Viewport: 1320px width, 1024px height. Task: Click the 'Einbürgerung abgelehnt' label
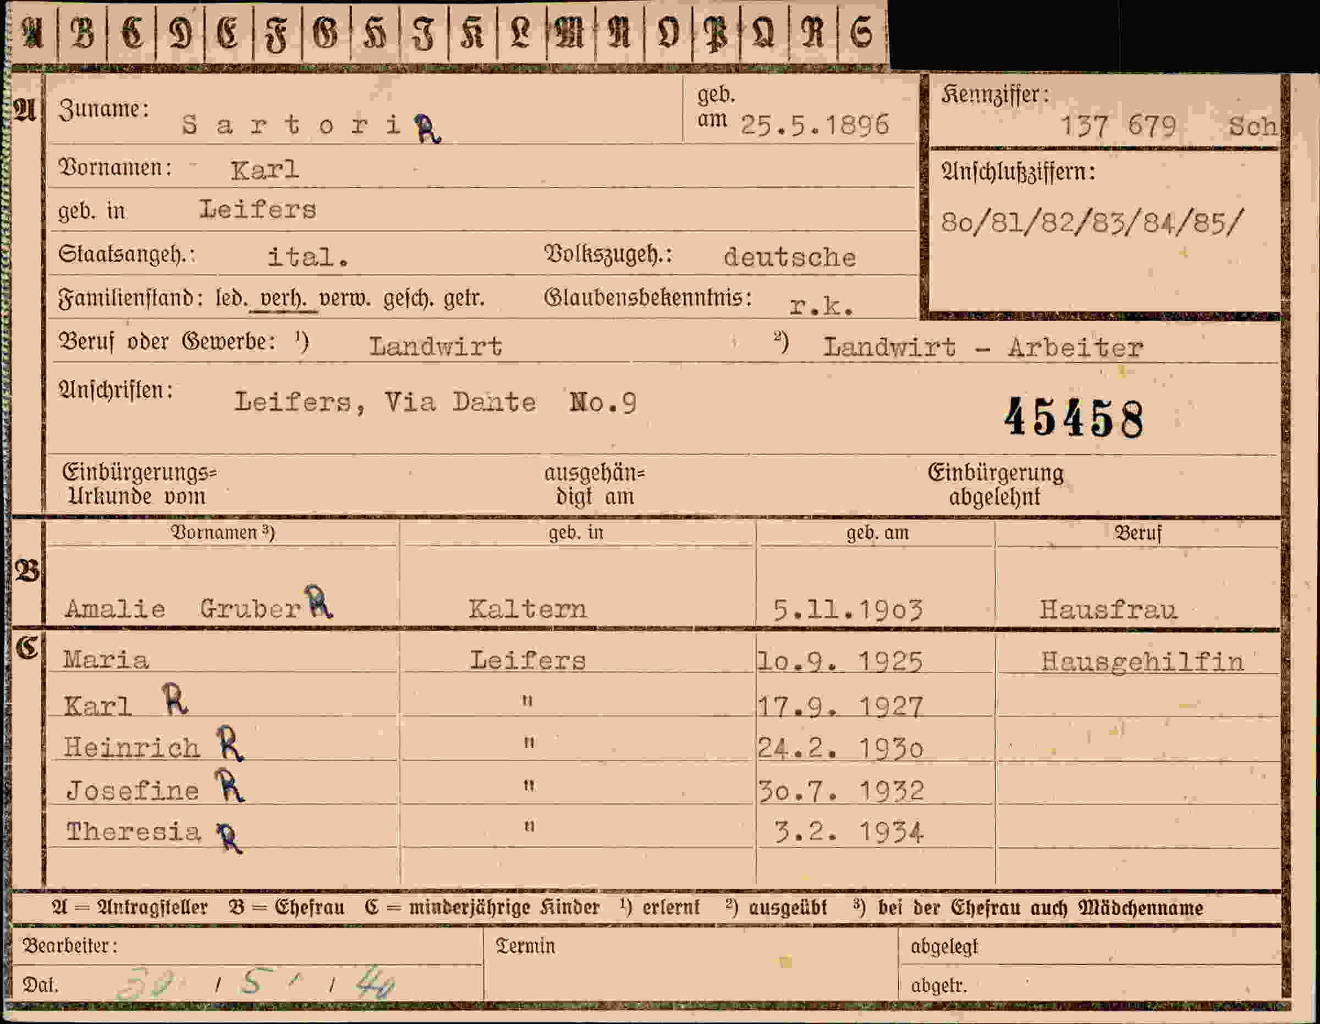[x=996, y=485]
